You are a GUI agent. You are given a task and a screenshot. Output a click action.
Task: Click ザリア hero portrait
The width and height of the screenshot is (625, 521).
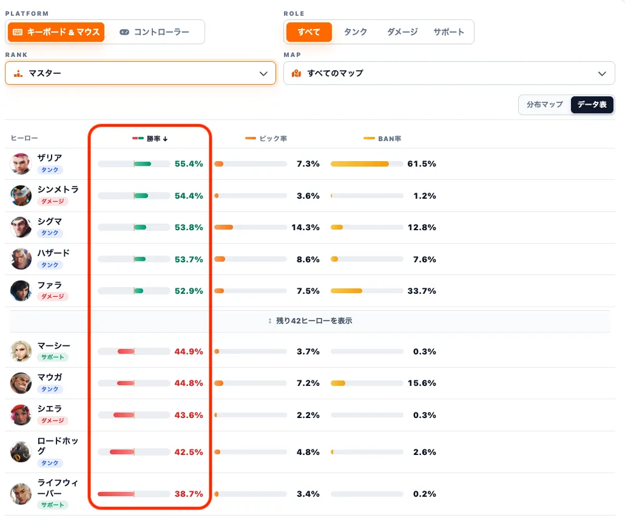pos(21,164)
